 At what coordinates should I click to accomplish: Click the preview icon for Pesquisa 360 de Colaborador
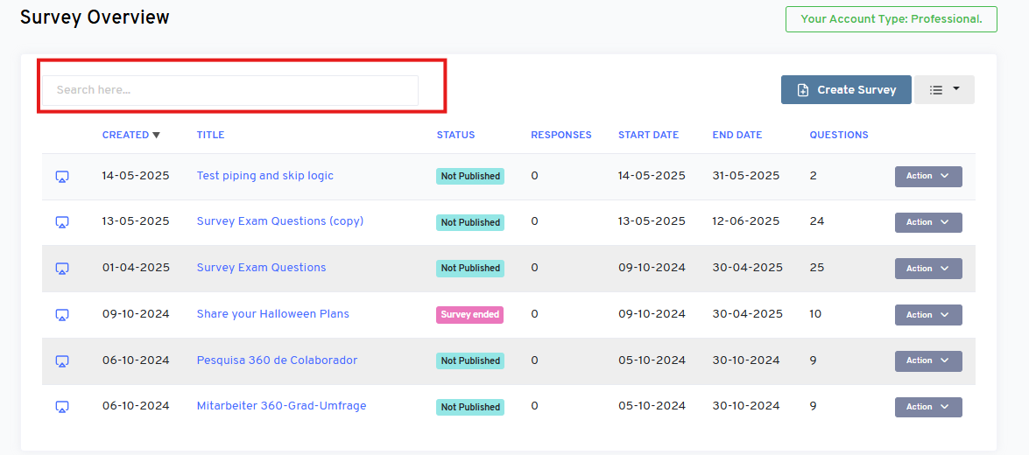62,360
